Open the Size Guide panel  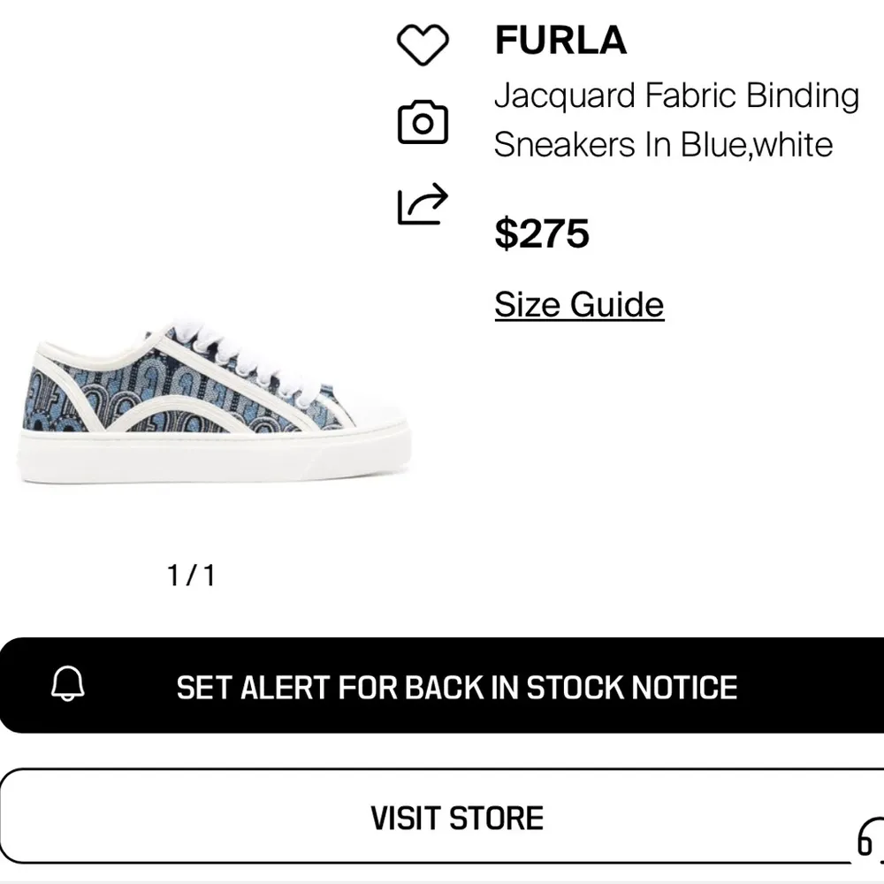point(577,304)
